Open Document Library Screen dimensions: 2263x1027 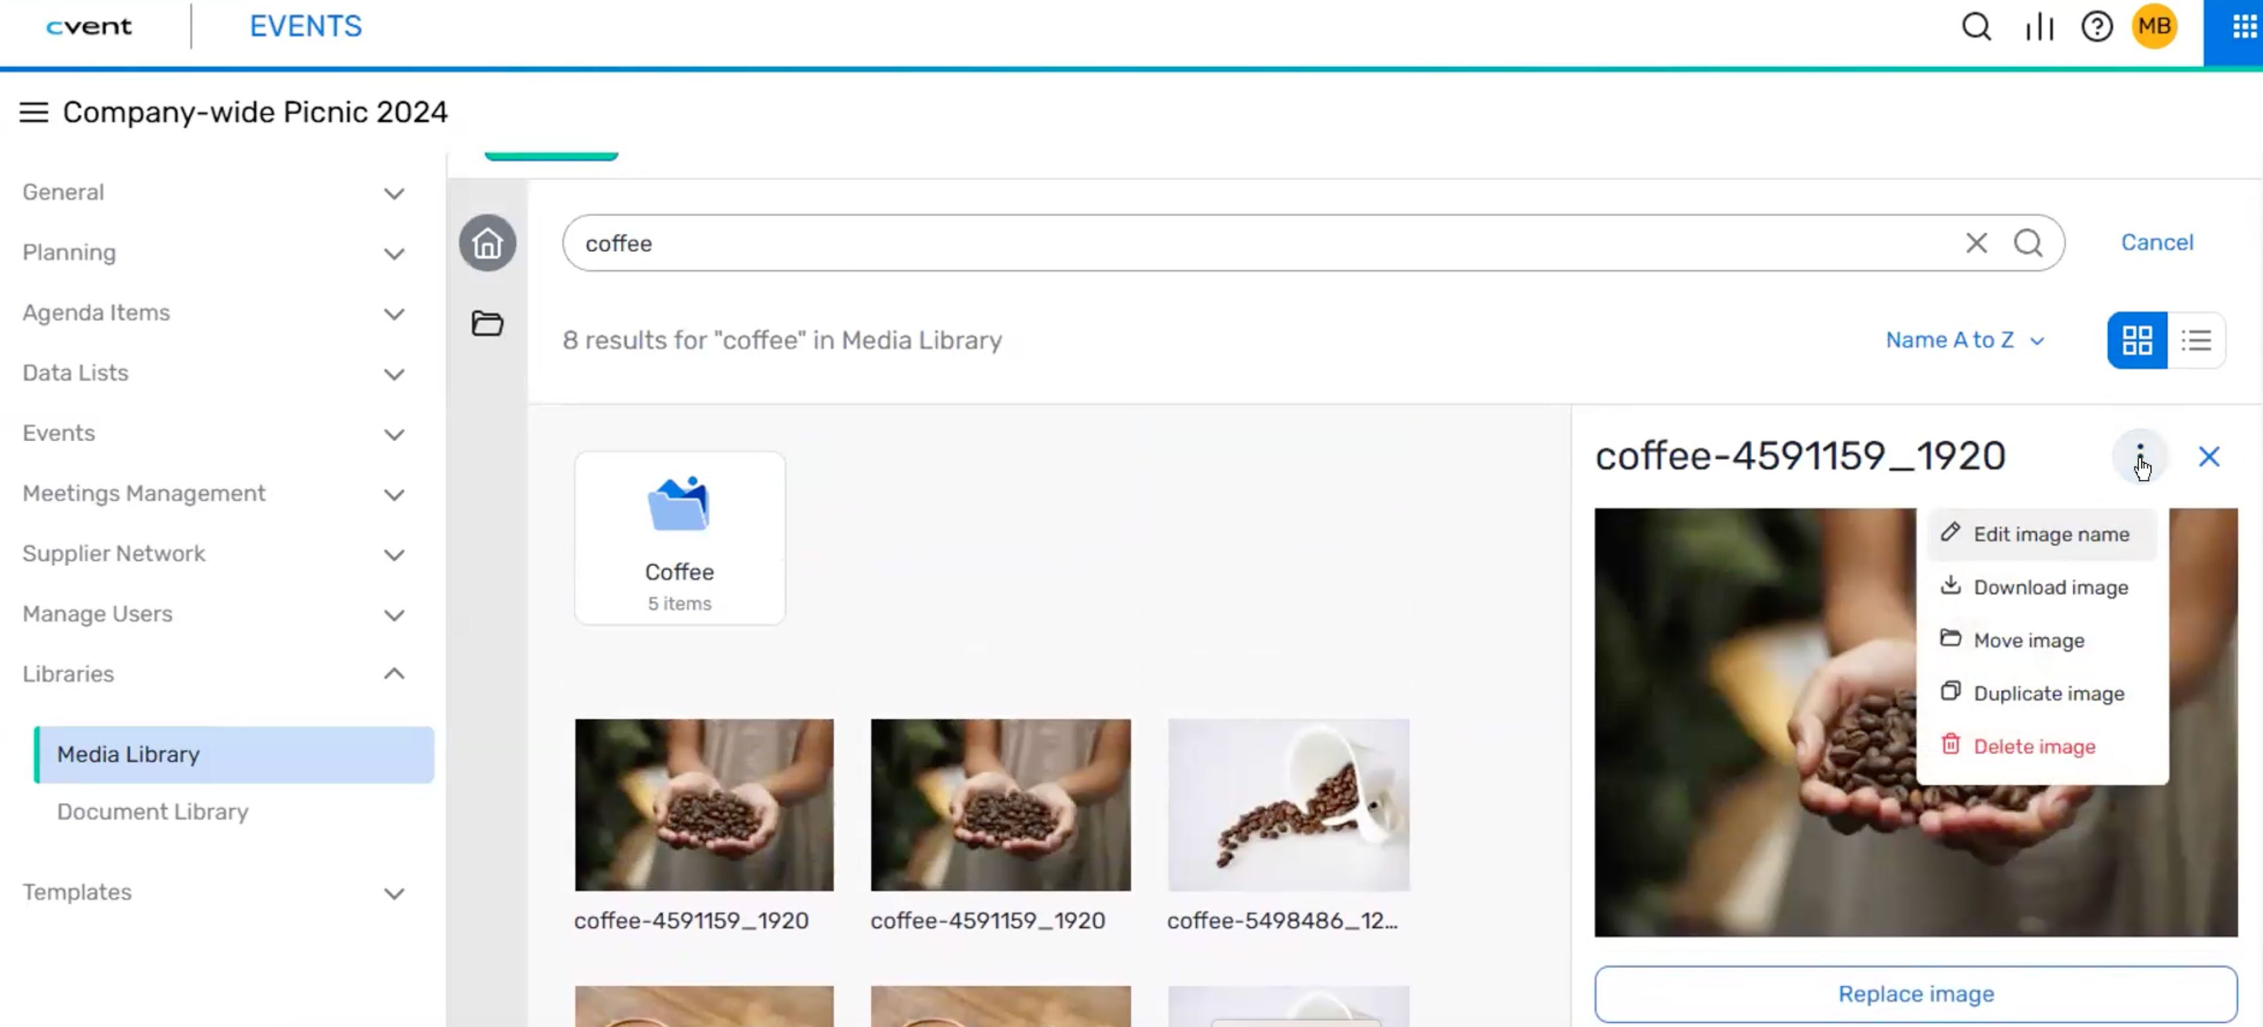(153, 812)
